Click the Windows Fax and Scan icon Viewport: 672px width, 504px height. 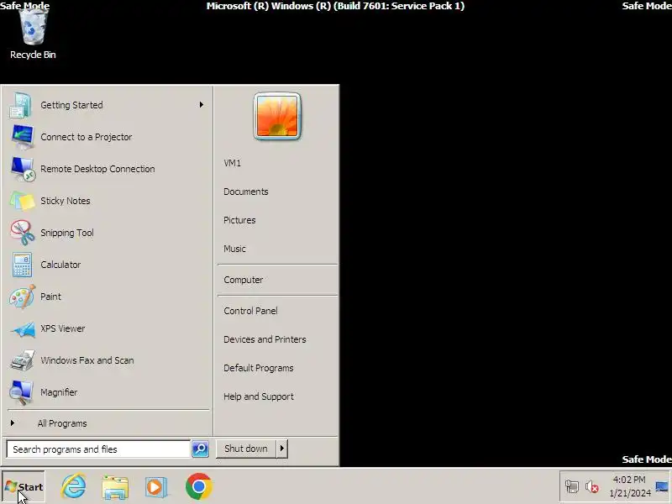click(x=23, y=360)
